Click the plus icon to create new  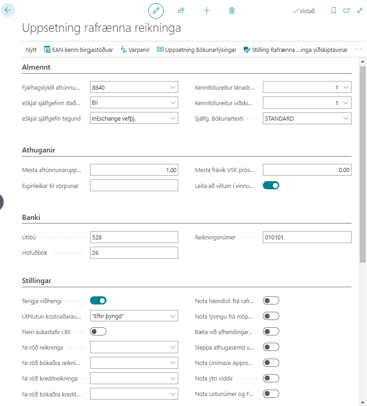(x=207, y=10)
